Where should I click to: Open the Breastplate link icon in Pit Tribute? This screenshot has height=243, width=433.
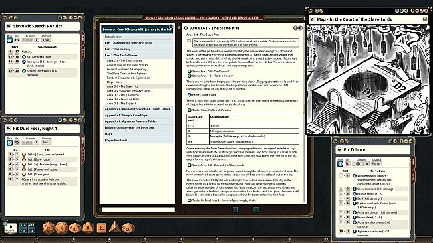tap(355, 218)
